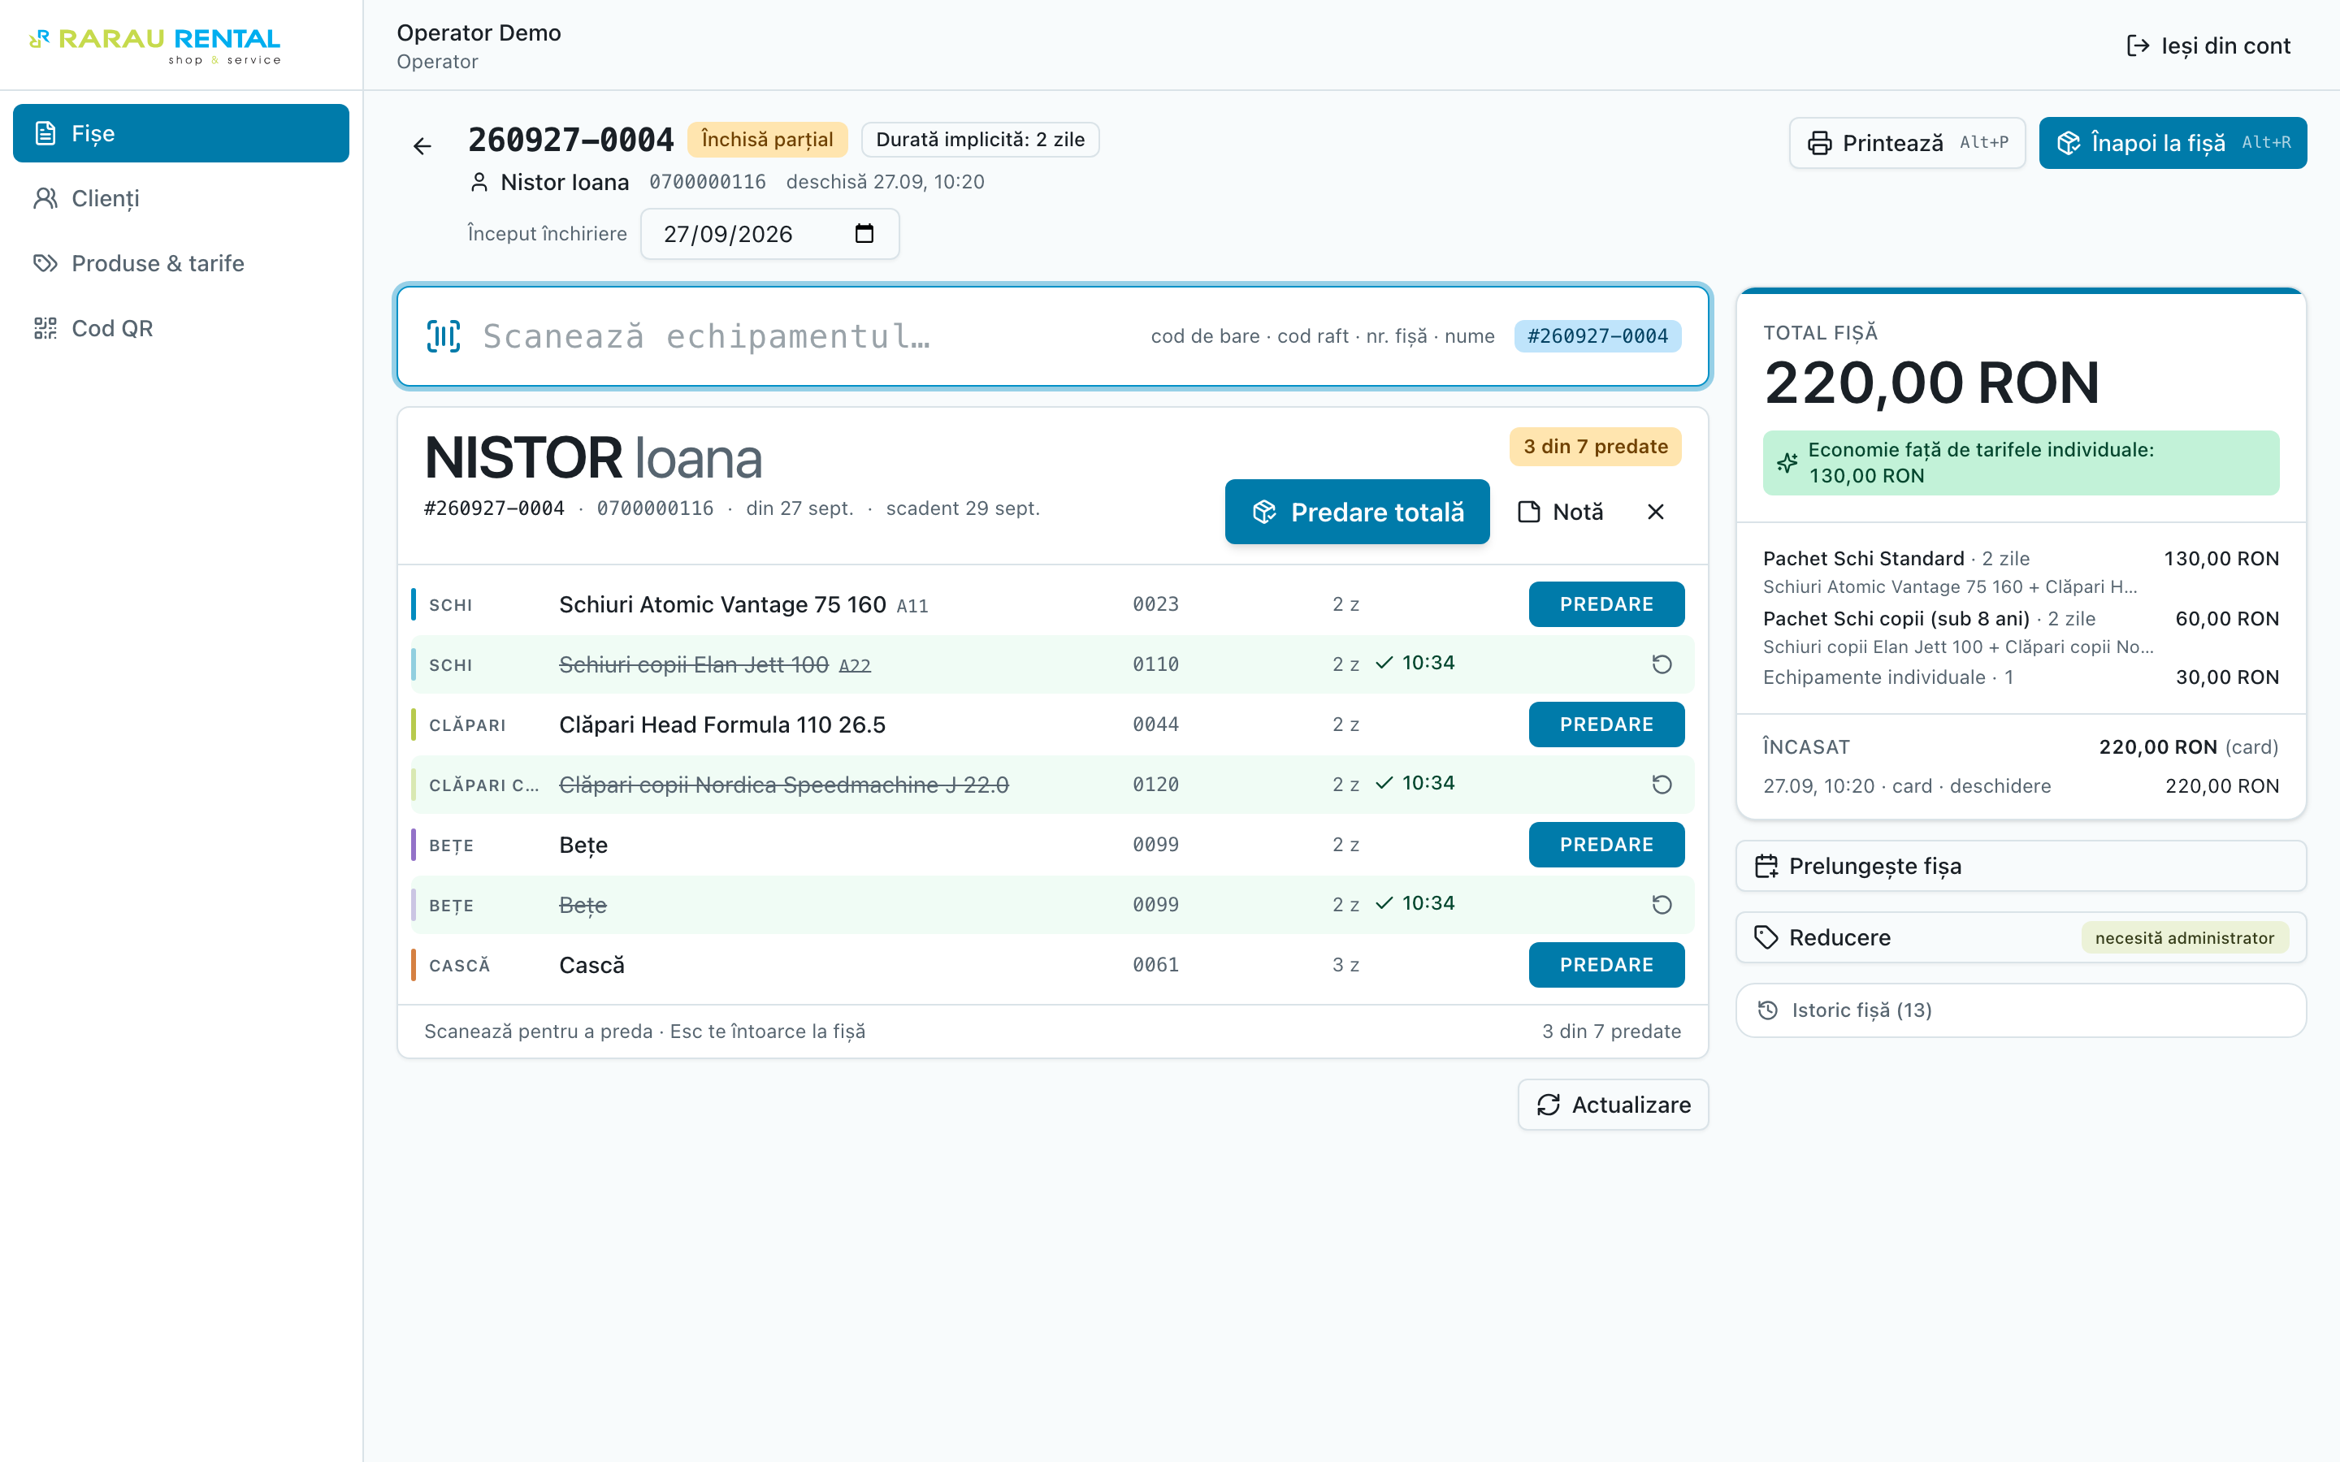Open the Prelungește fișa option
2340x1462 pixels.
coord(2021,865)
